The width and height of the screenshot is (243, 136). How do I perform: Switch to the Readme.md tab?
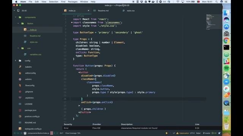pyautogui.click(x=103, y=11)
